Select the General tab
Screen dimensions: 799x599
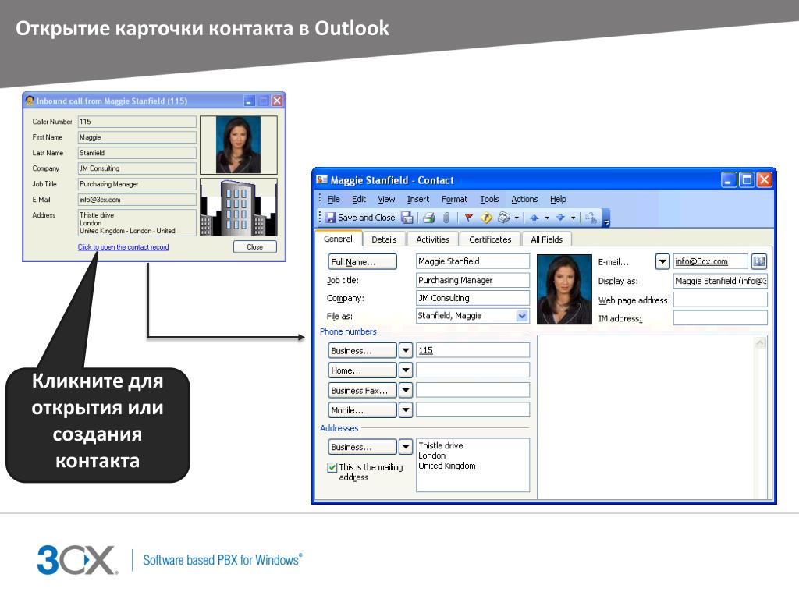click(339, 239)
